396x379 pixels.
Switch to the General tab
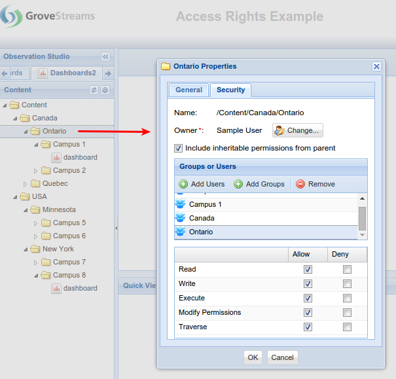point(189,90)
